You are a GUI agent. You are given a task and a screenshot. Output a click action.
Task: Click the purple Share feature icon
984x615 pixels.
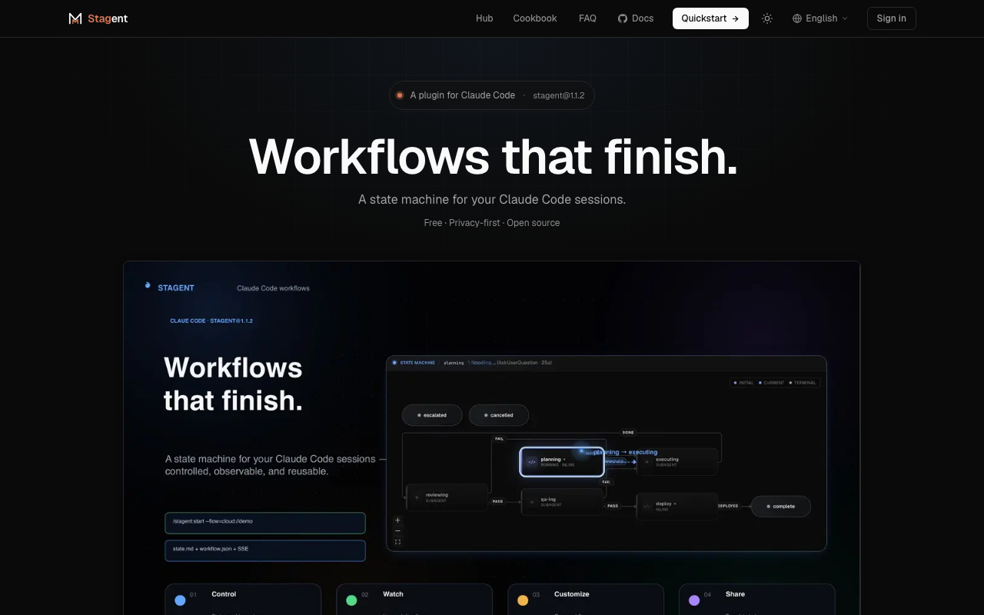point(694,600)
